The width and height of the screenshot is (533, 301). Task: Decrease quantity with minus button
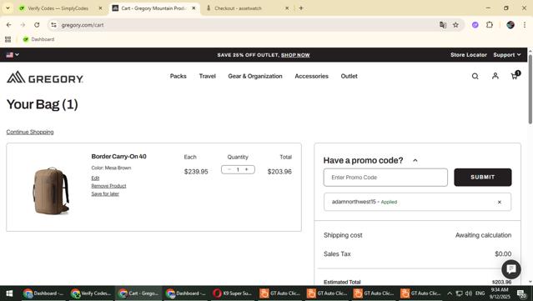tap(229, 169)
